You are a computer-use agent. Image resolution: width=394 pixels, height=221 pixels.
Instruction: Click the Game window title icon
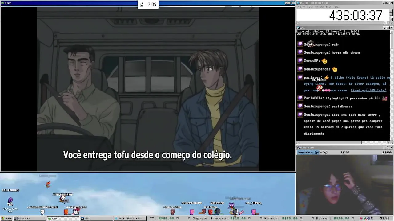pyautogui.click(x=2, y=3)
